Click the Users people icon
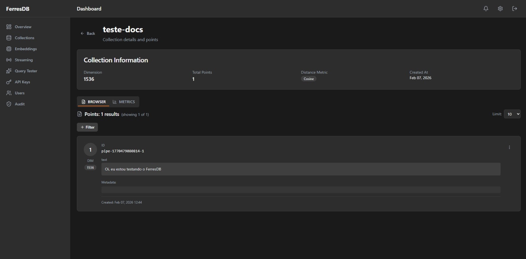526x259 pixels. [9, 93]
